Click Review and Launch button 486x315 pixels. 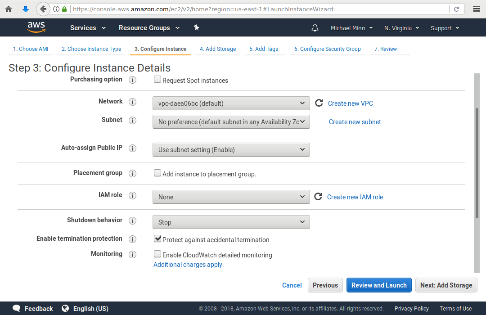(x=379, y=285)
